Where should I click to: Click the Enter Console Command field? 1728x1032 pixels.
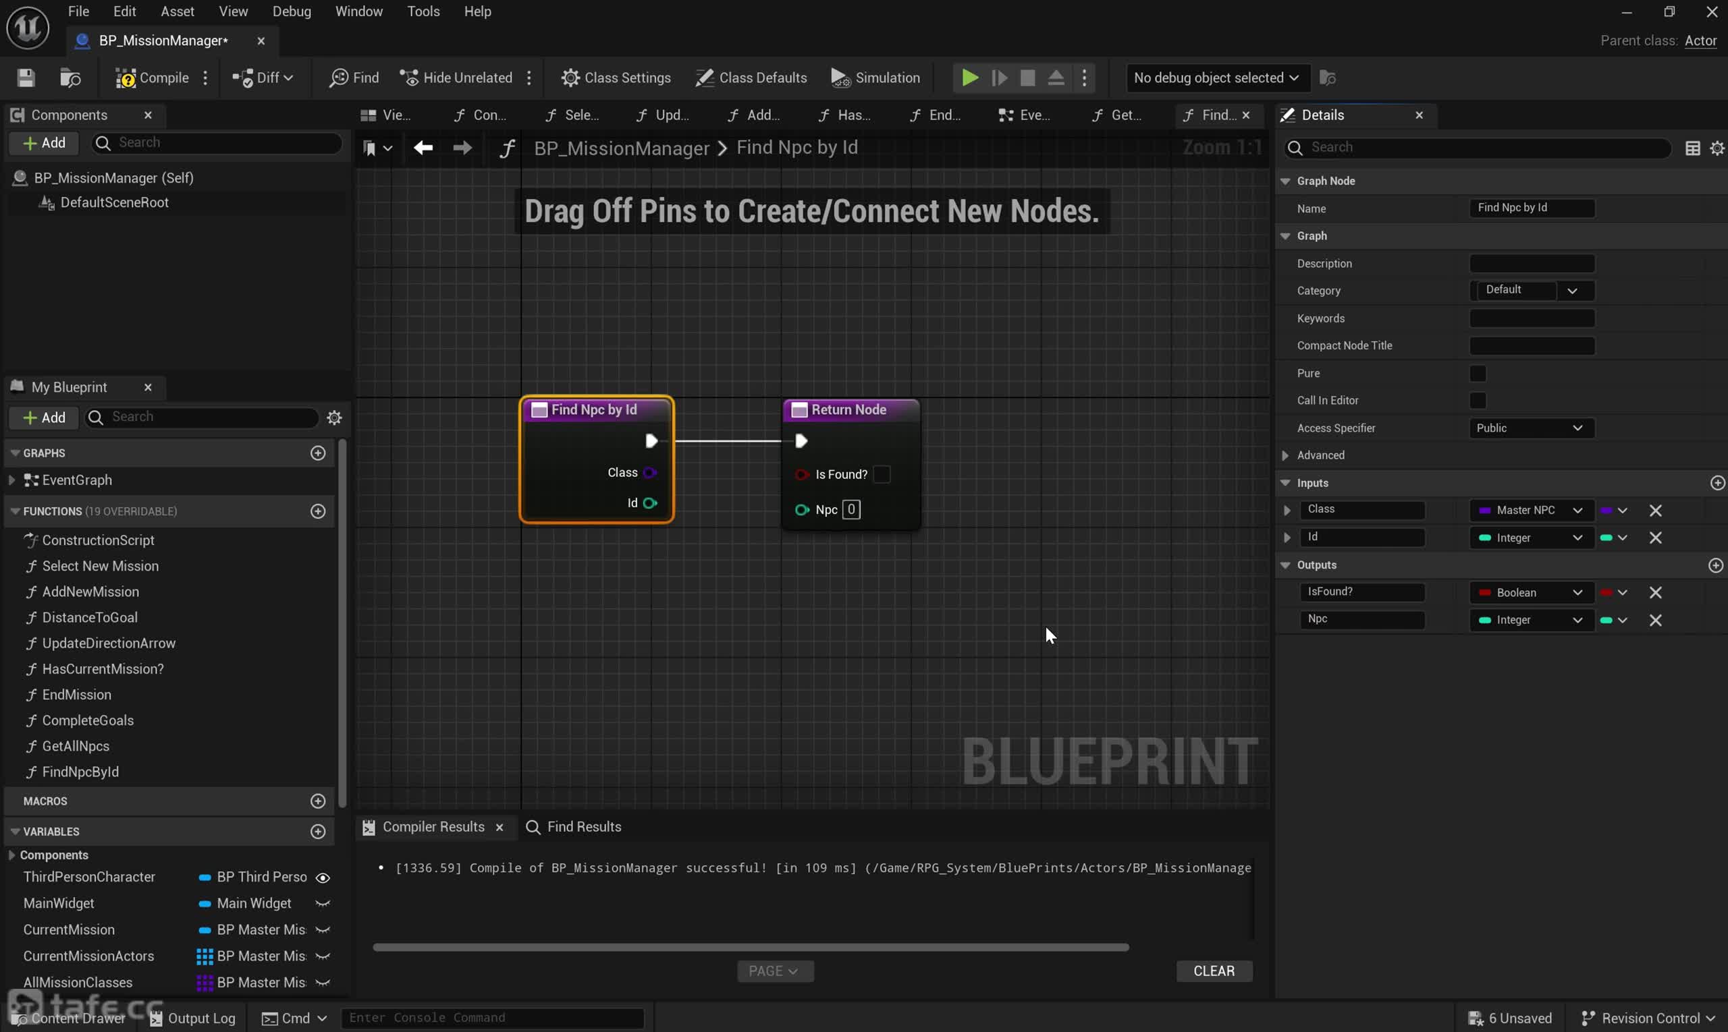pos(492,1019)
